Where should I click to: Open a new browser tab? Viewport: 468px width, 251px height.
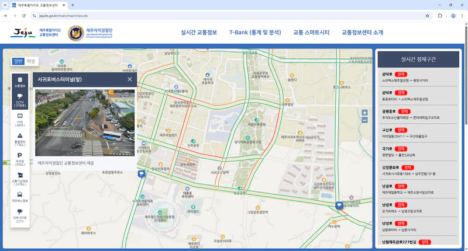tap(73, 5)
